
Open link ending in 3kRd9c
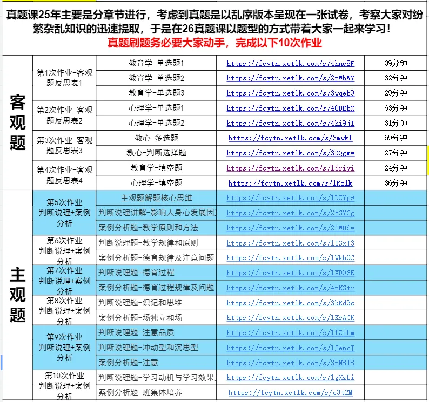coord(290,303)
